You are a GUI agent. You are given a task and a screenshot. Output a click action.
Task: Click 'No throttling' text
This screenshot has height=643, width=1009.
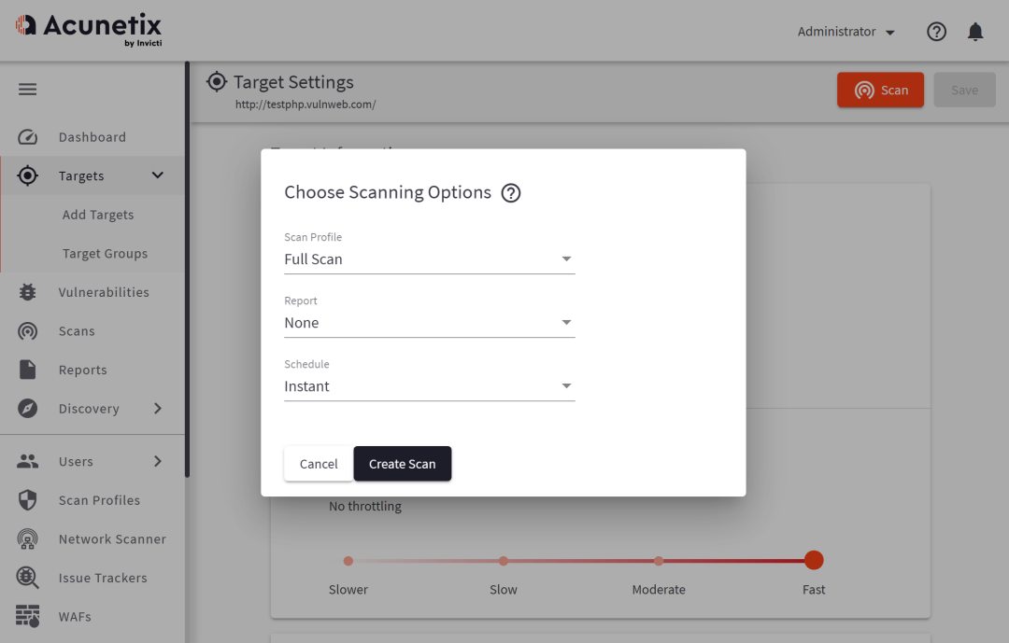[x=365, y=506]
